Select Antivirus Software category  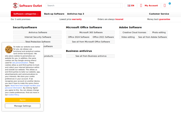click(x=37, y=33)
